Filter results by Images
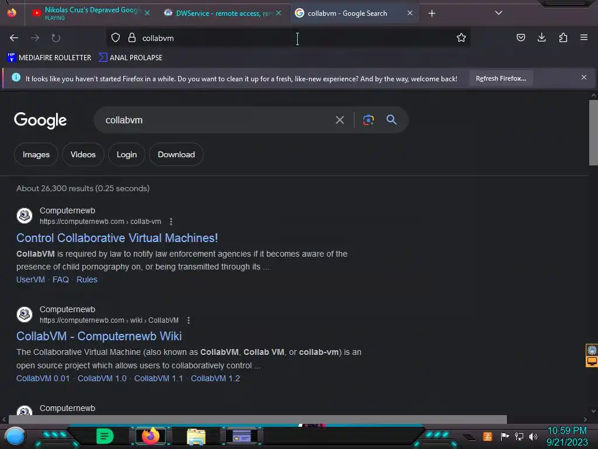The width and height of the screenshot is (598, 449). 36,154
